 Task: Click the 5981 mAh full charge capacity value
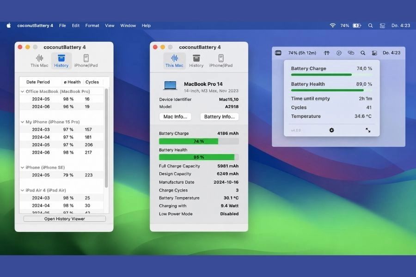click(x=228, y=166)
